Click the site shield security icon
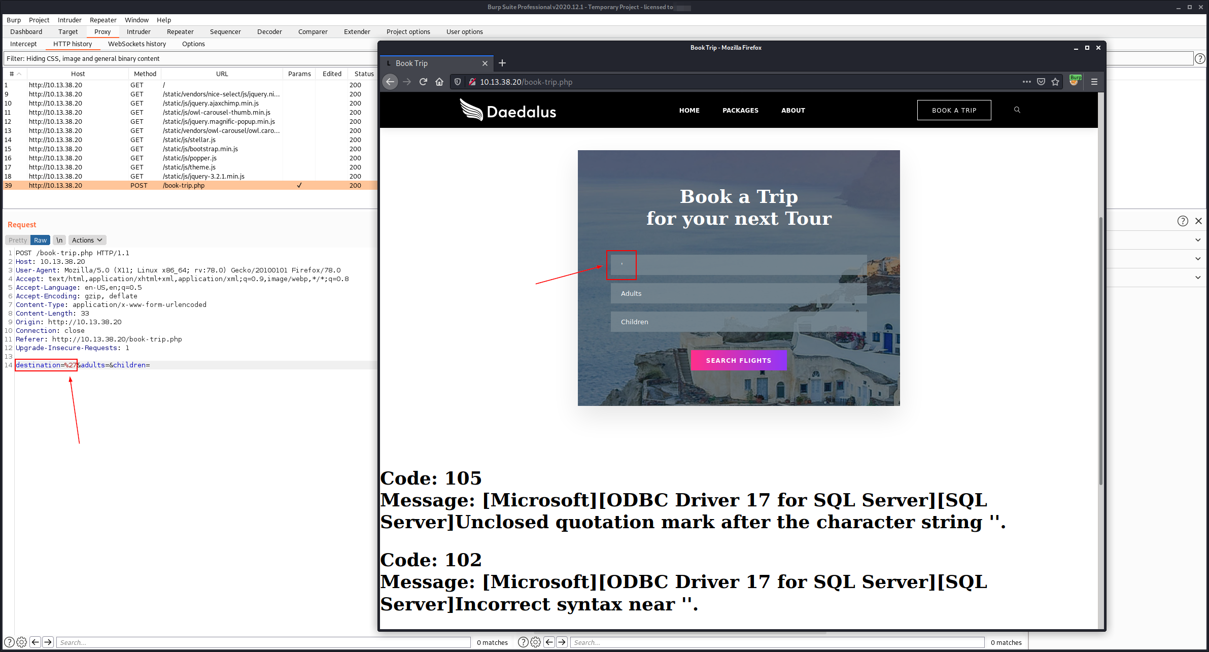 pos(457,82)
